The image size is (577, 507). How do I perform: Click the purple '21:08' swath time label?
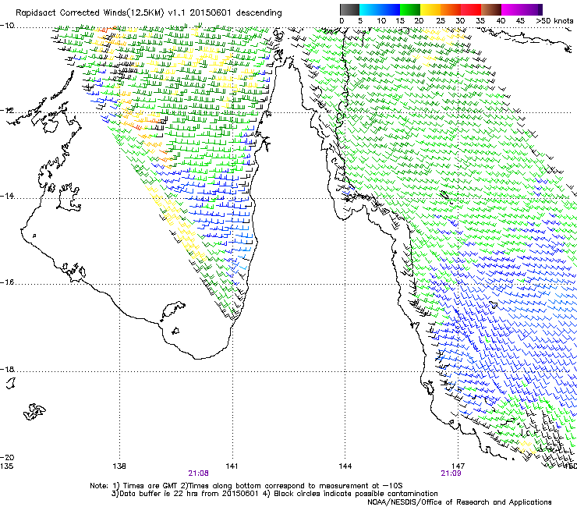pos(199,473)
